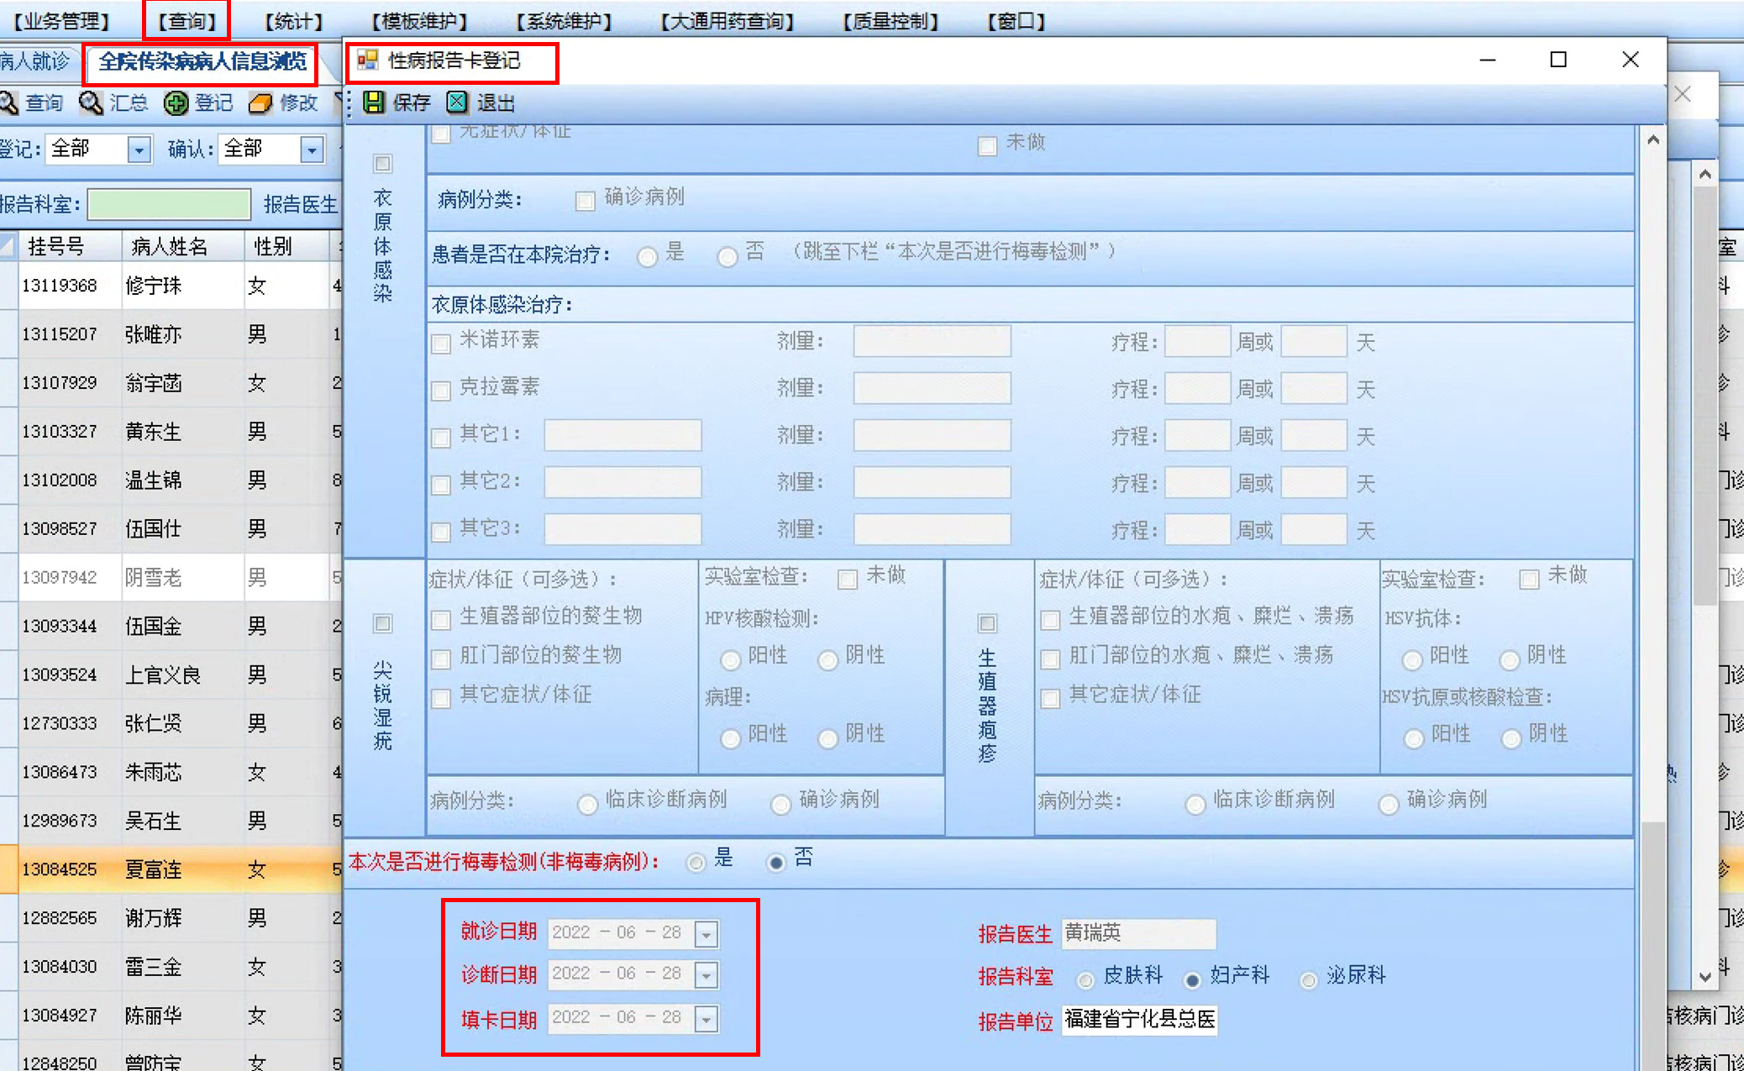Switch to 全院传染病病人信息浏览 tab
The height and width of the screenshot is (1071, 1744).
[x=202, y=62]
